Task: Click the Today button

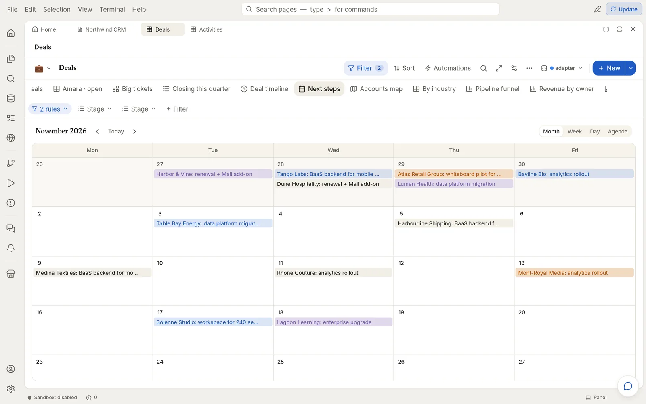Action: click(x=116, y=131)
